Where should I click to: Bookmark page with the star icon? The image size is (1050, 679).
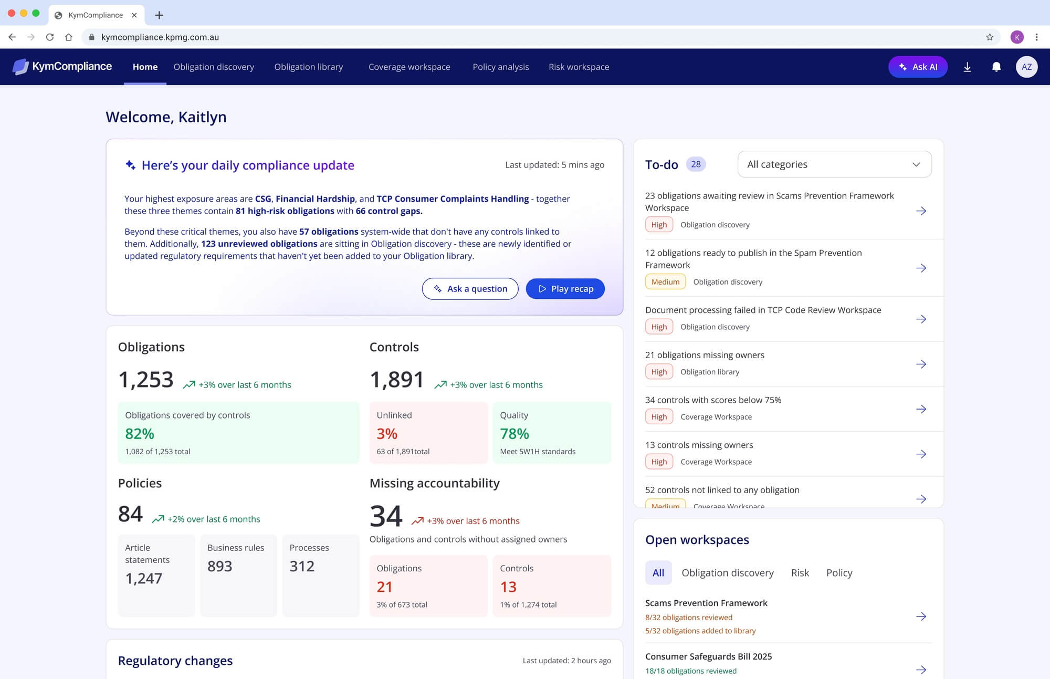990,37
